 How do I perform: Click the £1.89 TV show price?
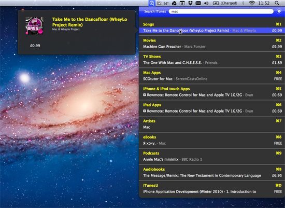tap(277, 63)
